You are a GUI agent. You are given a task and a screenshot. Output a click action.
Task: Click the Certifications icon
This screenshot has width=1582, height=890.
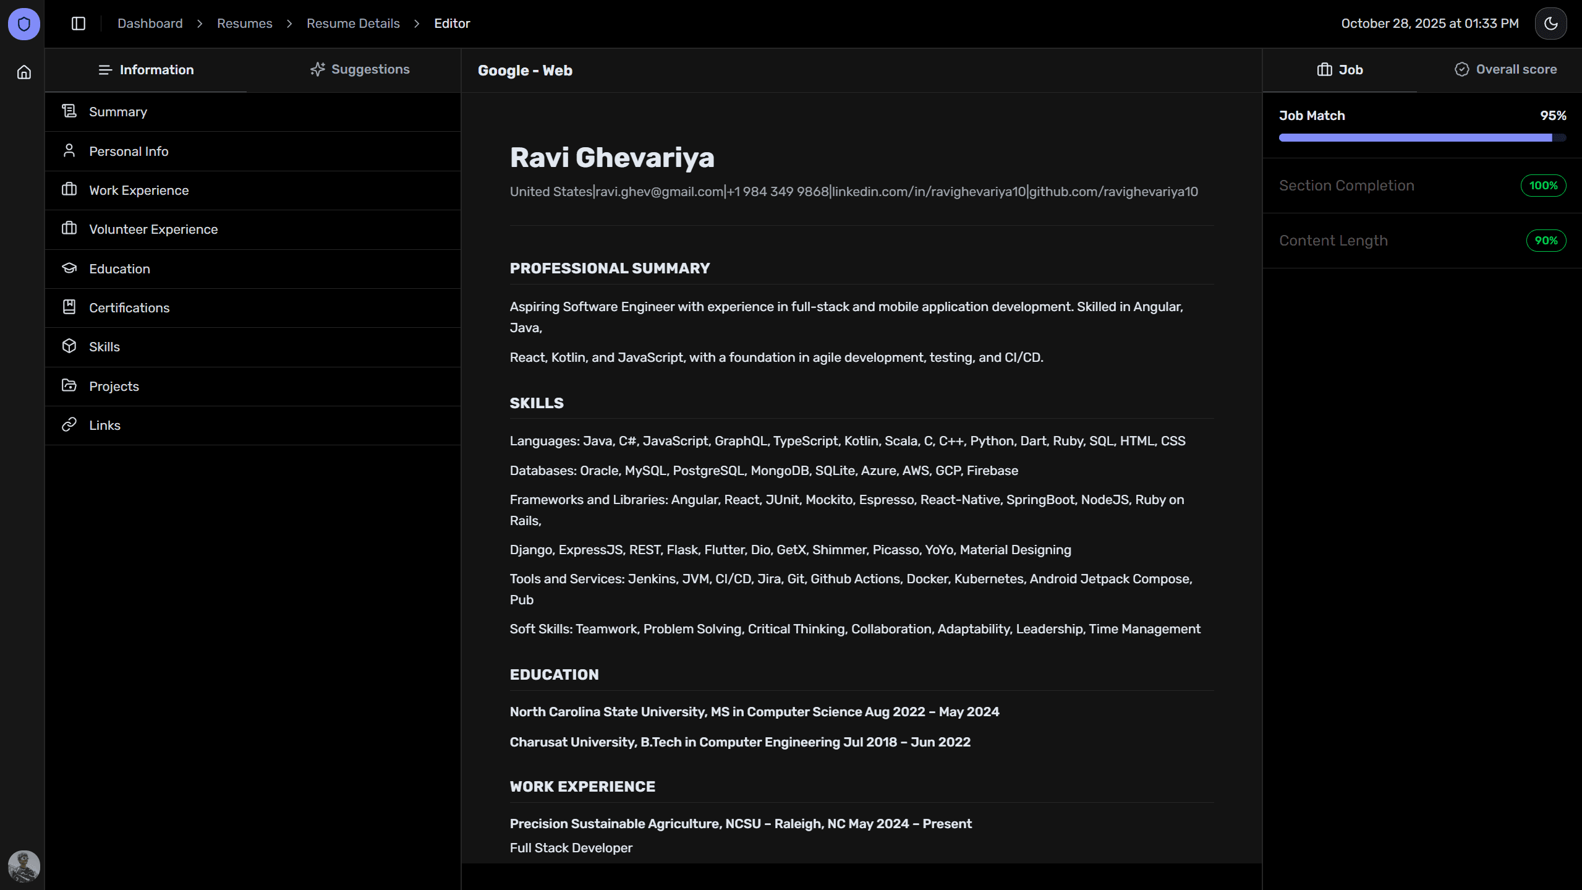click(x=69, y=307)
